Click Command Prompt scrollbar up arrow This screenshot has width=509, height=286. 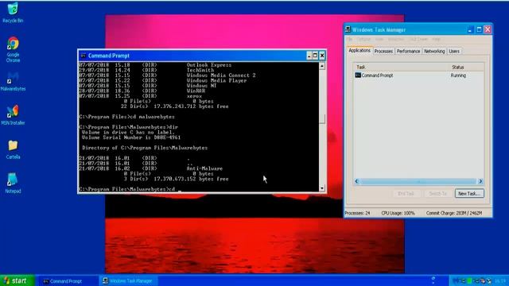click(x=321, y=66)
